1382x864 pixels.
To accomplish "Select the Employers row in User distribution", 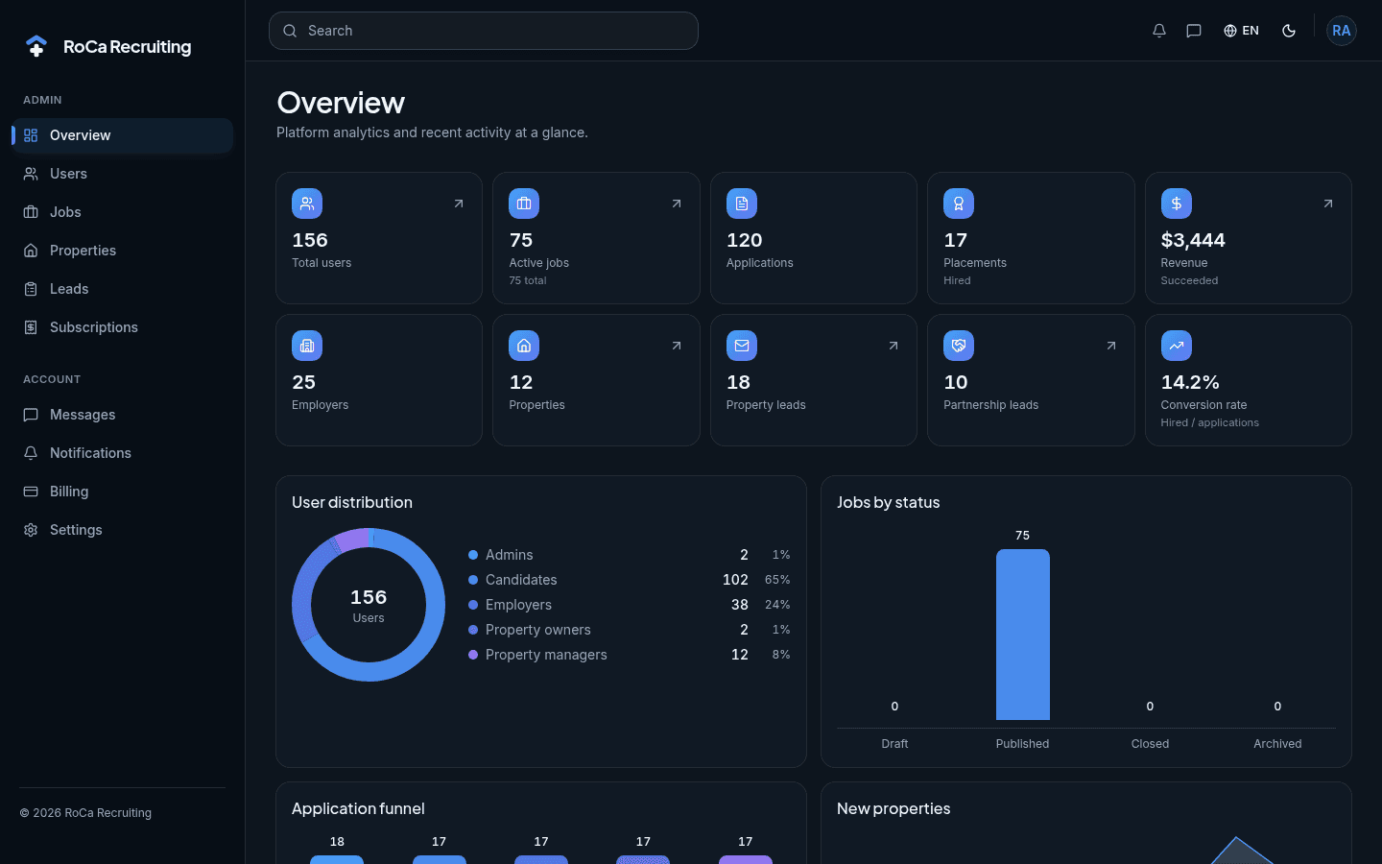I will (630, 605).
